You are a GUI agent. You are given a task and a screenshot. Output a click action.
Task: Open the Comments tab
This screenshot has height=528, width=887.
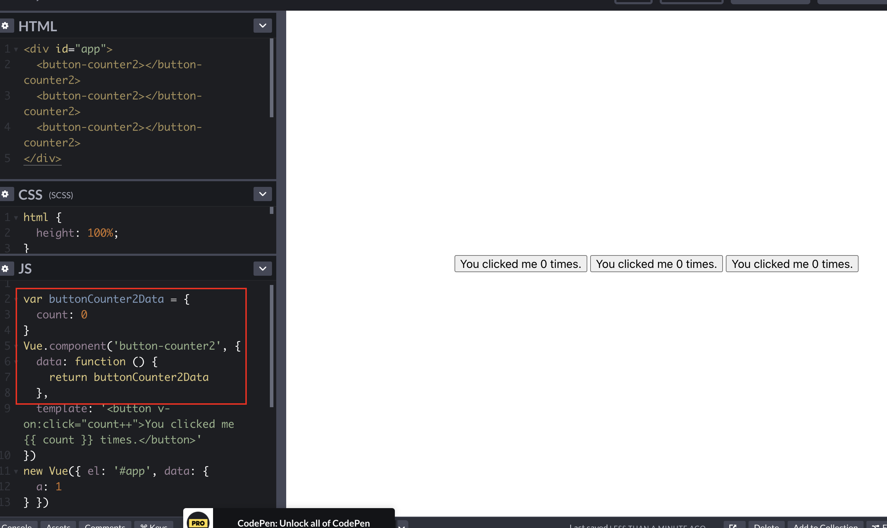coord(105,525)
